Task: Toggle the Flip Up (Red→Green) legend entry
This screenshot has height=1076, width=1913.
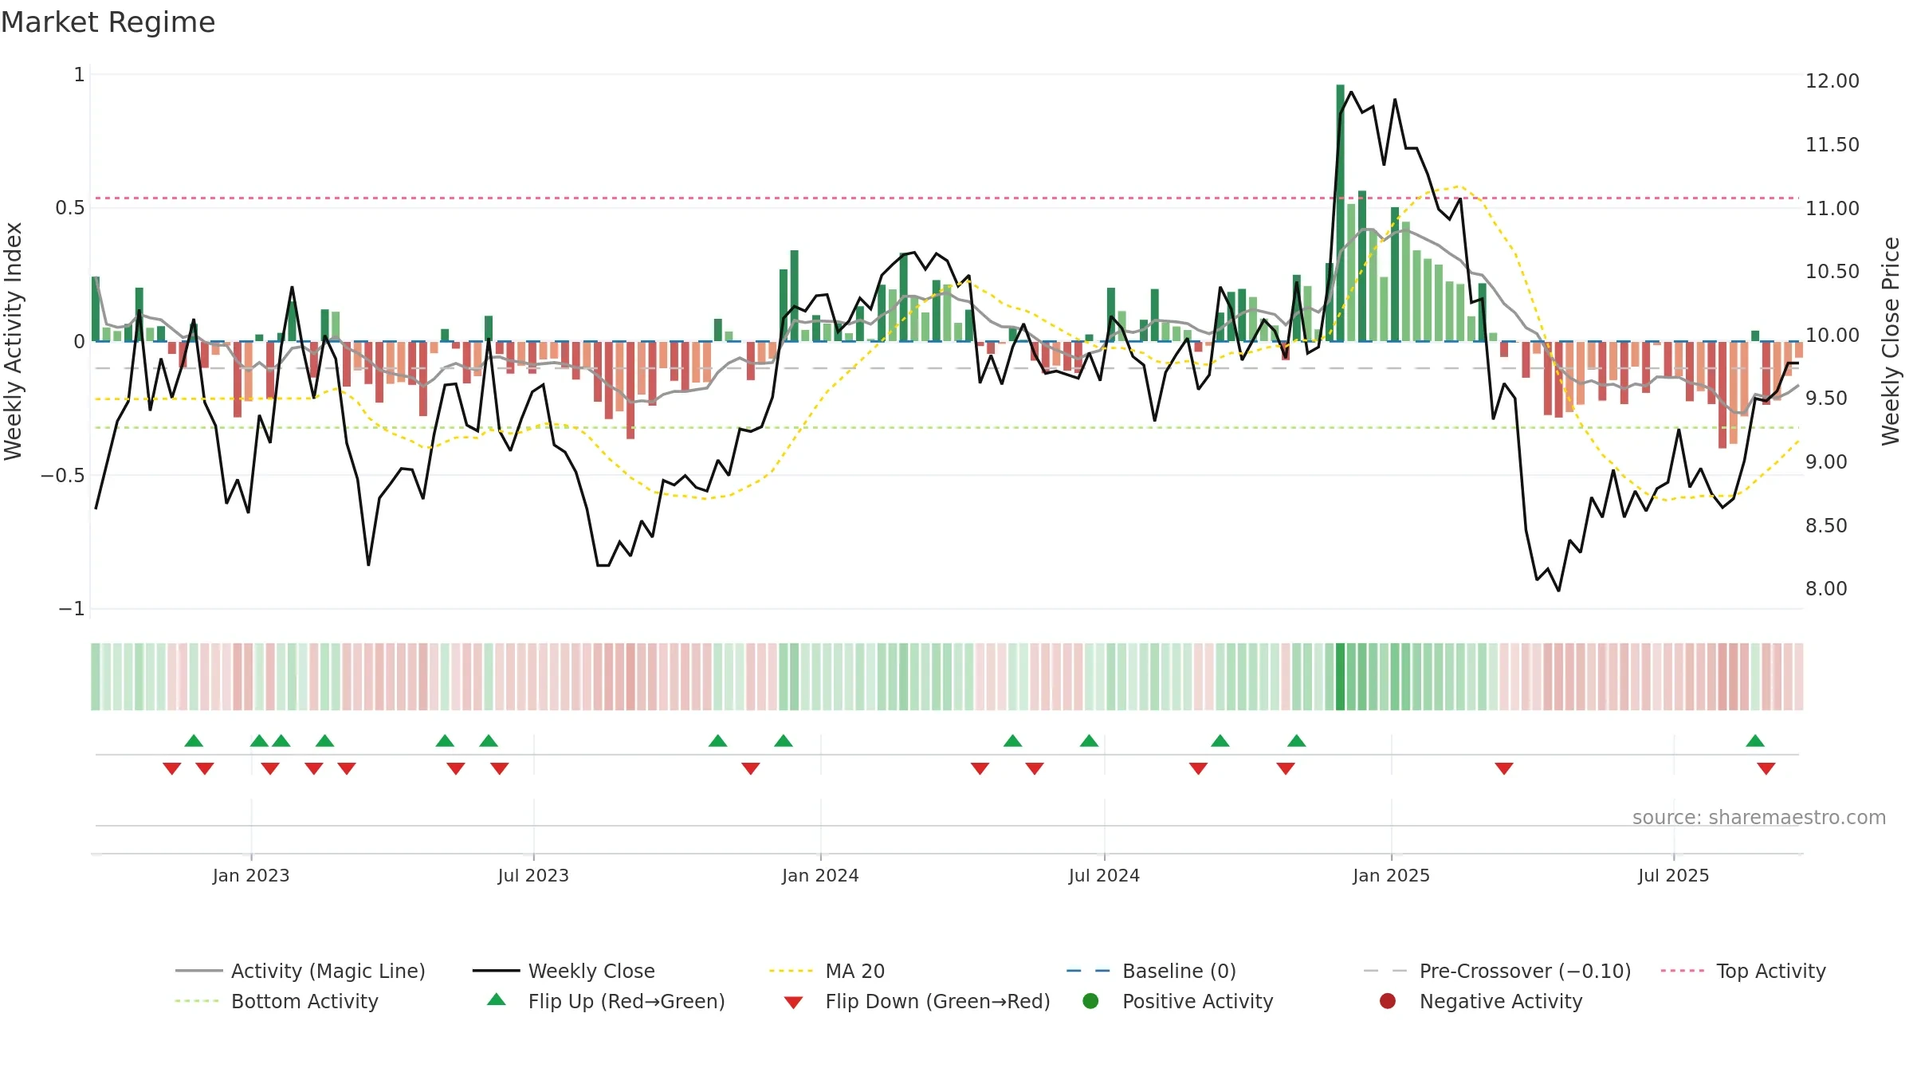Action: tap(606, 1001)
